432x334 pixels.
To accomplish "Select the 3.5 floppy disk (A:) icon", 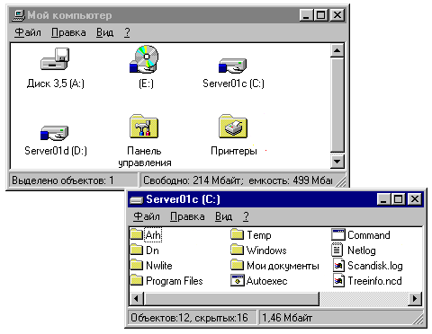I will (55, 59).
